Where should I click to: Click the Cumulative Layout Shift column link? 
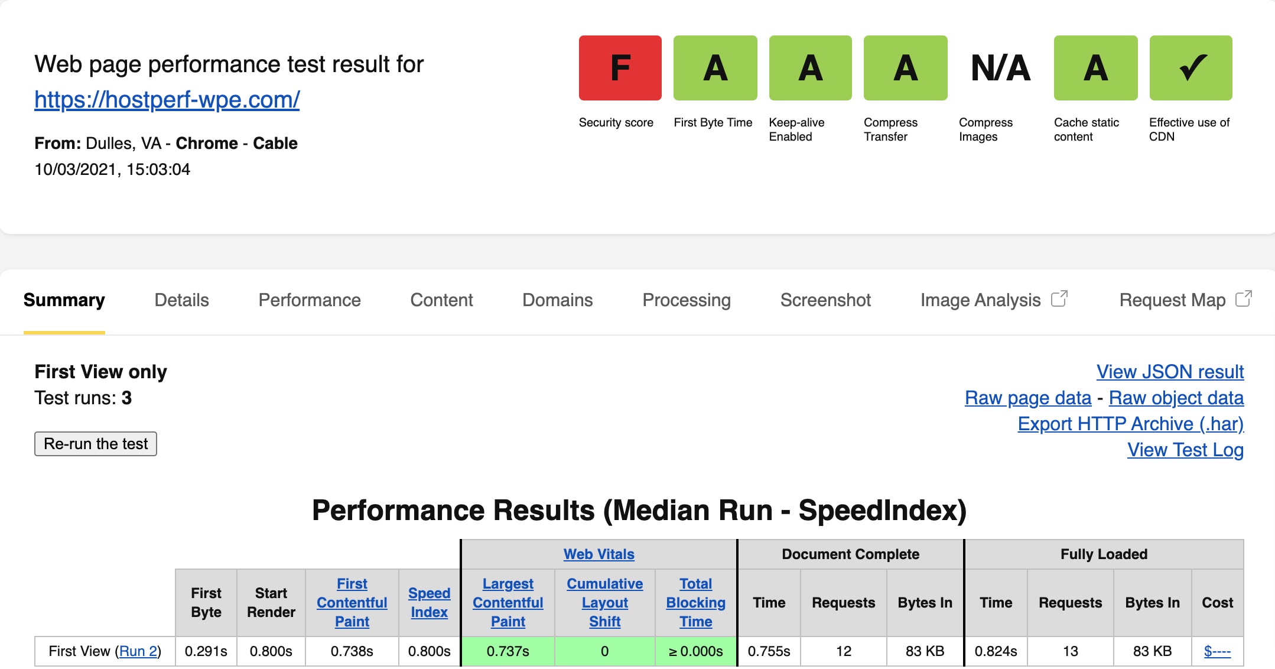point(605,603)
